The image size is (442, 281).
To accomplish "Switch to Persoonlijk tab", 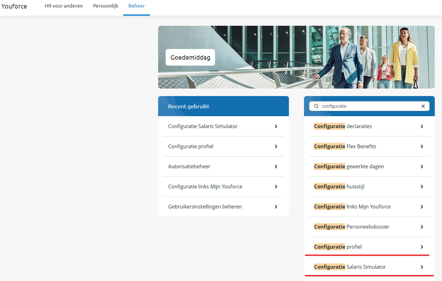I will [x=106, y=6].
